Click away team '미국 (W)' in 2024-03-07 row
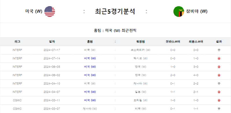 click(141, 109)
